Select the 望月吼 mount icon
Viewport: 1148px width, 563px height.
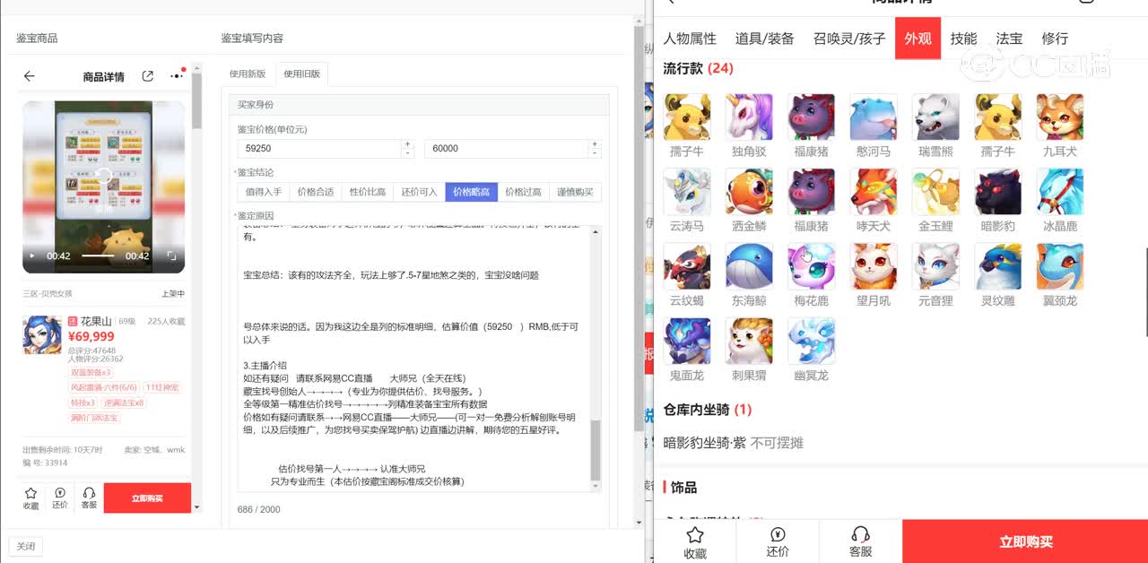874,266
